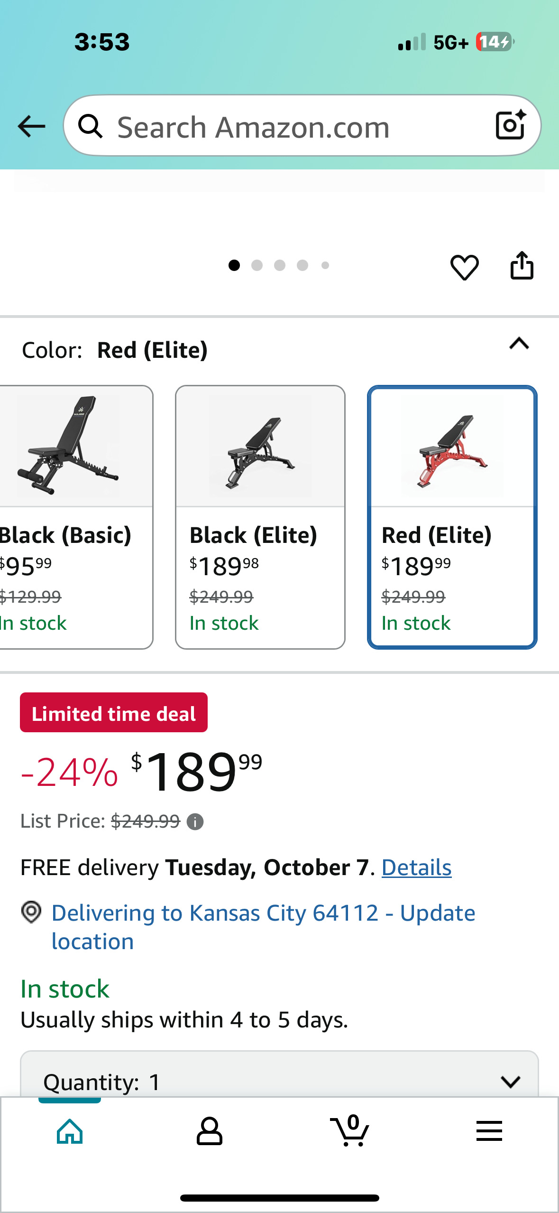Tap the Search Amazon.com field
The image size is (559, 1213).
pos(284,127)
